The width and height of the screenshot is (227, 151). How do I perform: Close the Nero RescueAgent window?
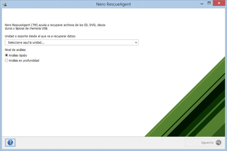219,3
